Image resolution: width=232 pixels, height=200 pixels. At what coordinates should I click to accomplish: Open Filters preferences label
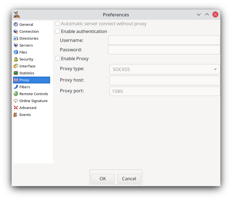pos(25,87)
